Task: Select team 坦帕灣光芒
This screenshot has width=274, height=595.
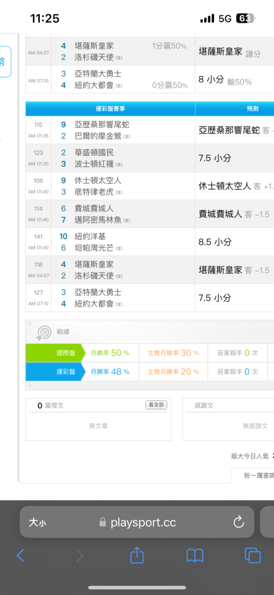Action: tap(94, 248)
